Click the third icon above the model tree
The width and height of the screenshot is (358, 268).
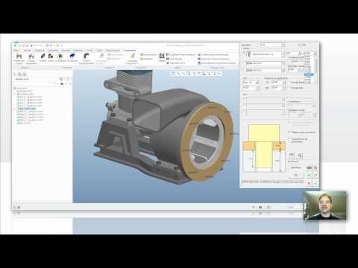pyautogui.click(x=25, y=74)
